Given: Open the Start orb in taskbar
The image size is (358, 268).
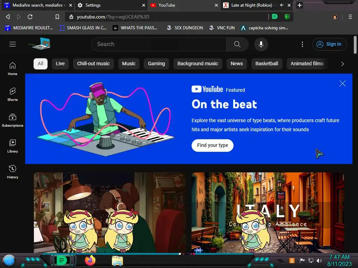Looking at the screenshot, I should 9,261.
